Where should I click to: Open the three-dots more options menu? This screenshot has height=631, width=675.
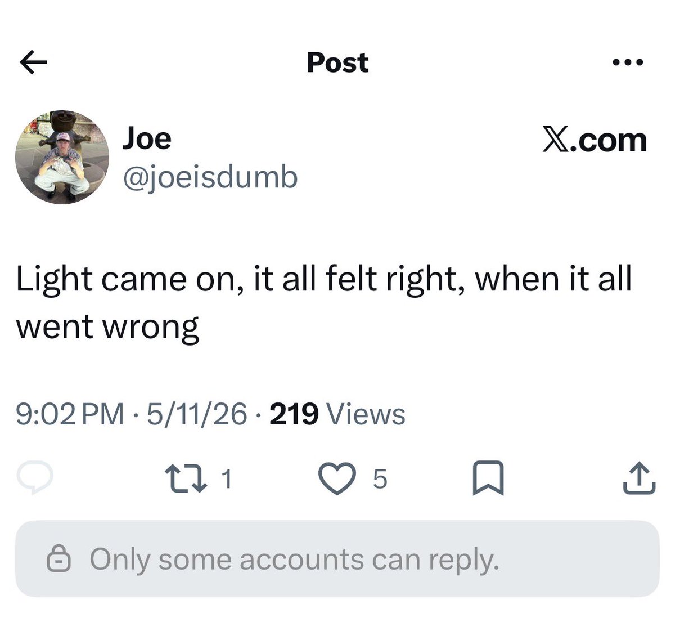coord(628,62)
